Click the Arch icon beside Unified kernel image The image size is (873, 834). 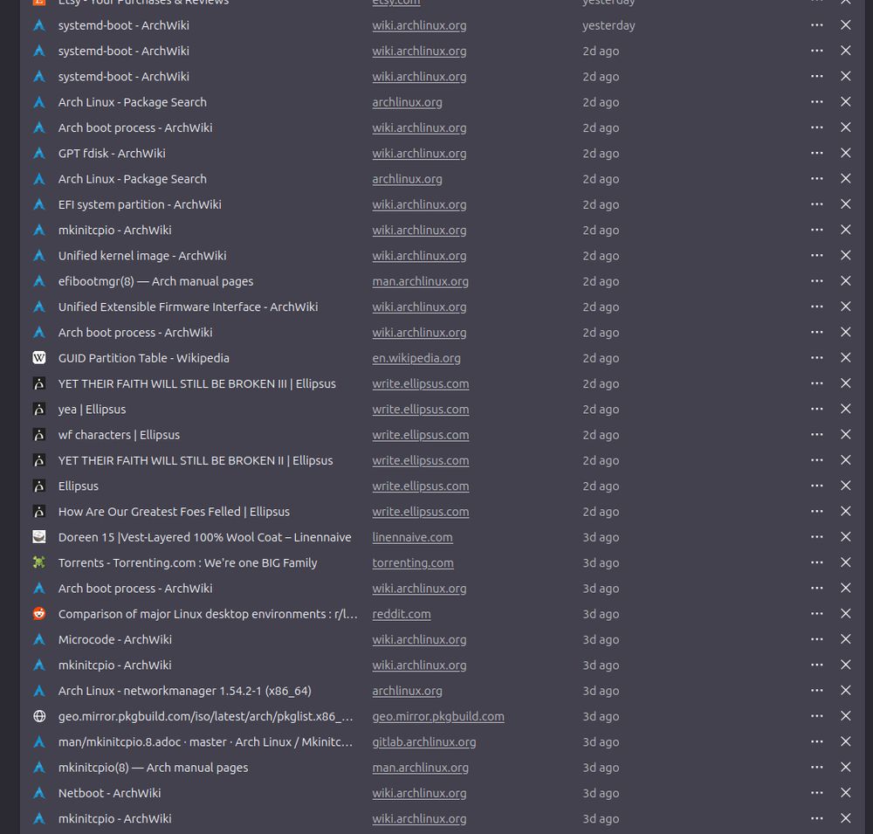(39, 256)
